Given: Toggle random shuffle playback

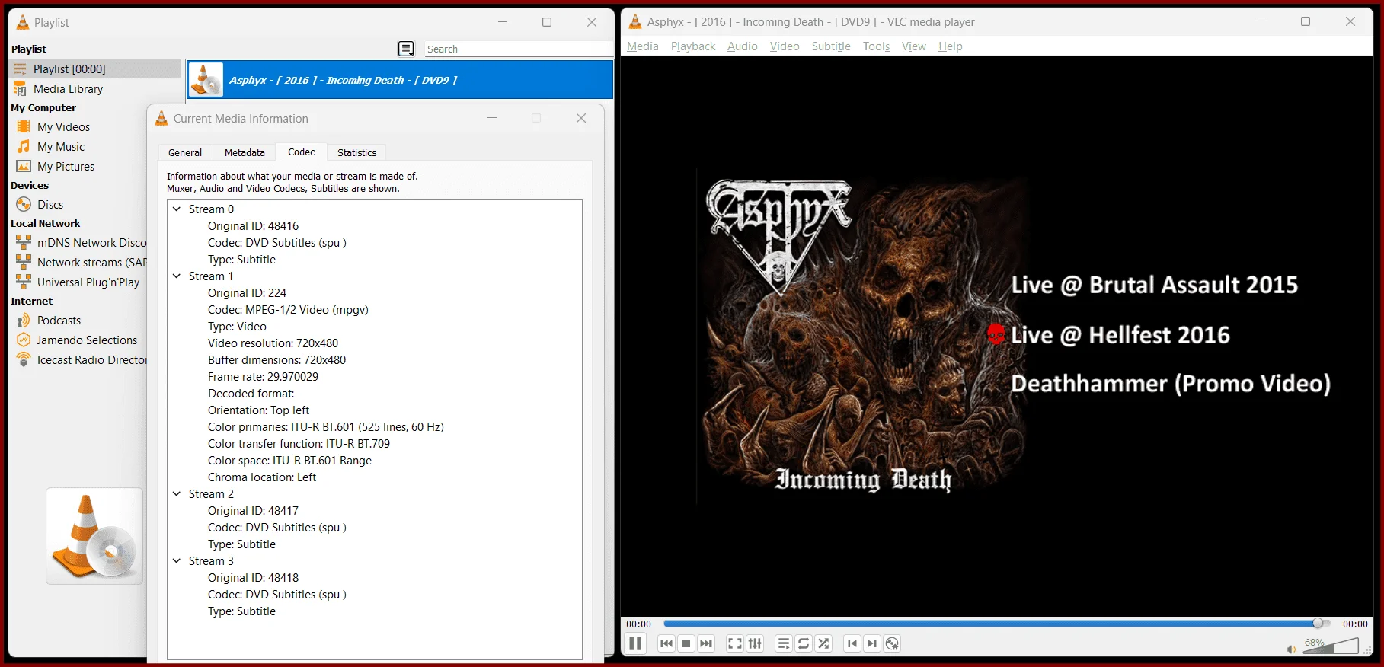Looking at the screenshot, I should 823,643.
